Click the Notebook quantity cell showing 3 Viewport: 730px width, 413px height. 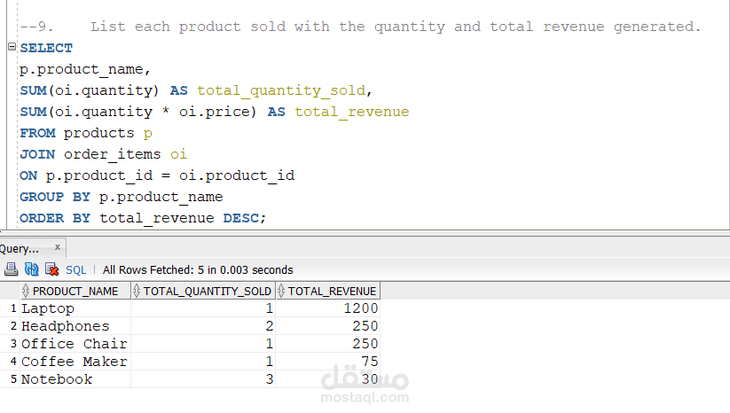203,379
